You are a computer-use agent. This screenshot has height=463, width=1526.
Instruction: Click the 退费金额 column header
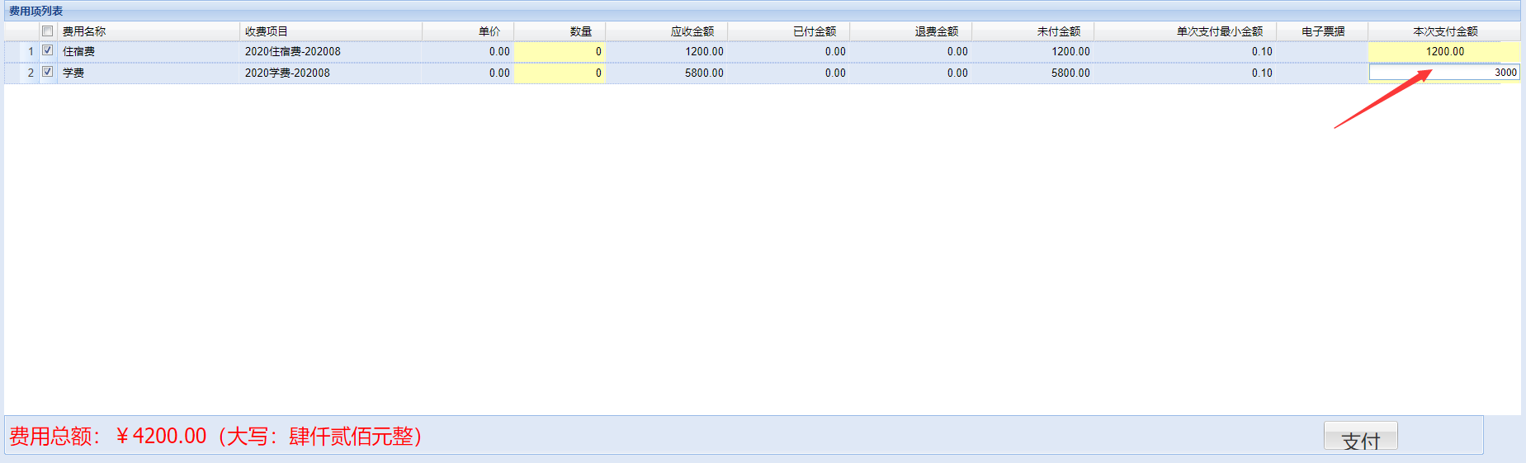tap(936, 31)
